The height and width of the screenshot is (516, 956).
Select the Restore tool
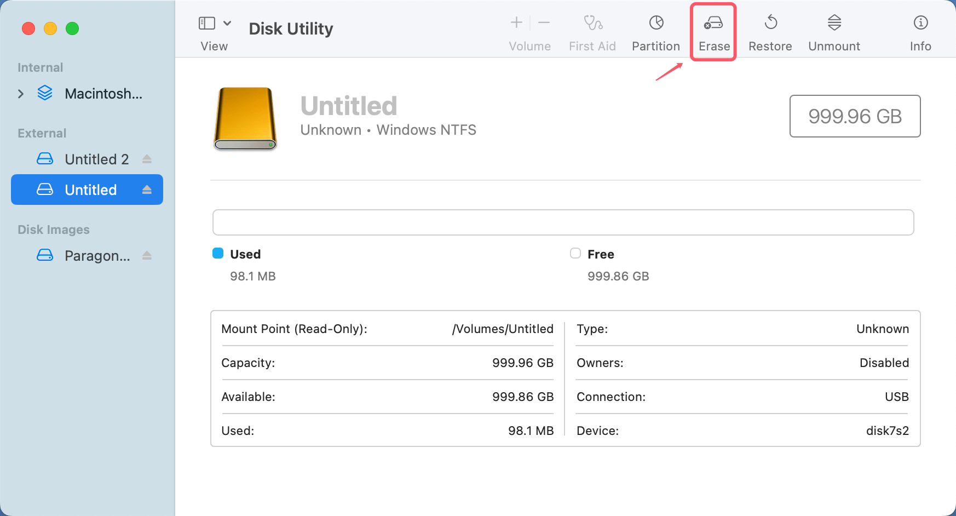click(x=770, y=30)
